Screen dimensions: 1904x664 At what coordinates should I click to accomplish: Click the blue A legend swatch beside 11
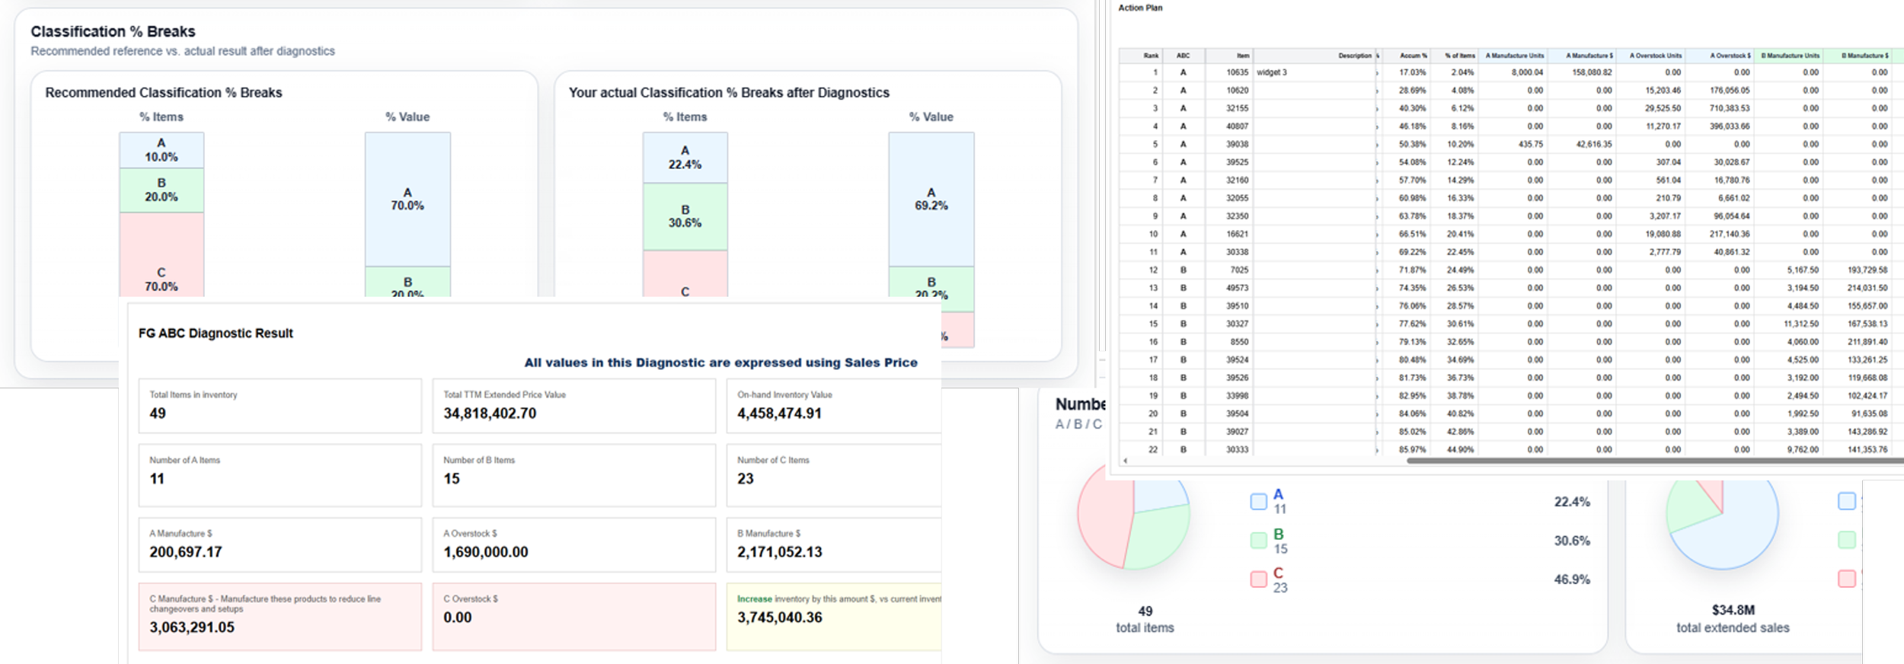coord(1258,502)
